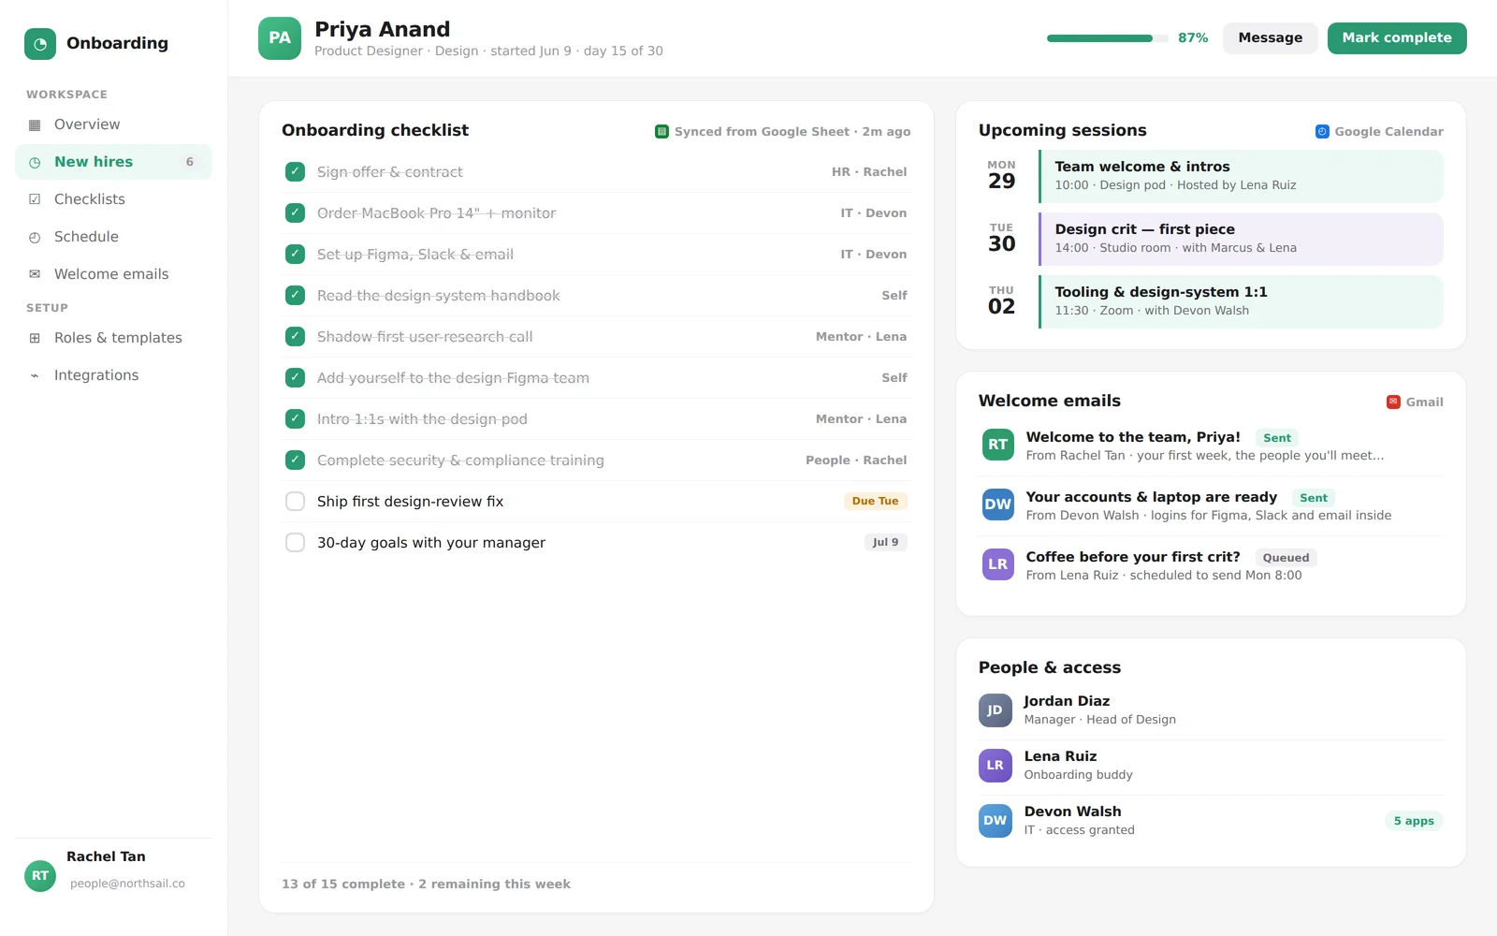The height and width of the screenshot is (936, 1497).
Task: Open the Overview page
Action: tap(113, 124)
